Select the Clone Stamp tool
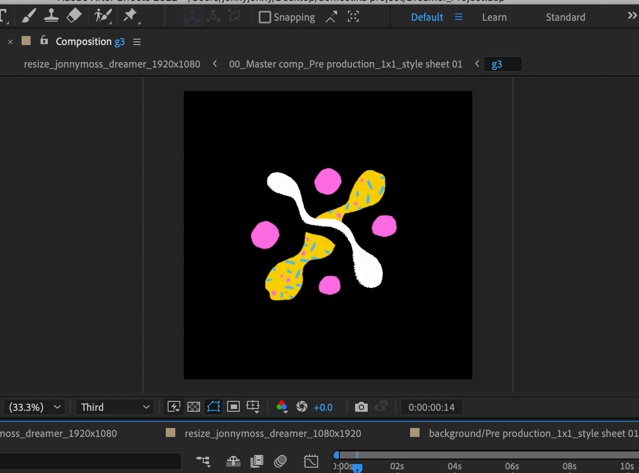This screenshot has height=473, width=639. (51, 16)
